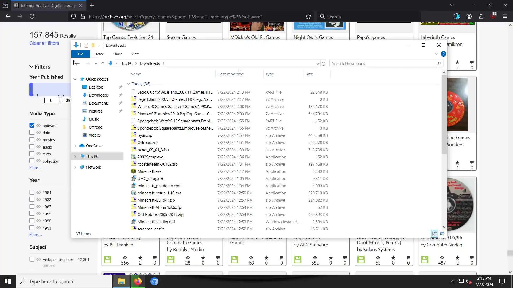Switch to details view icon

pos(434,234)
